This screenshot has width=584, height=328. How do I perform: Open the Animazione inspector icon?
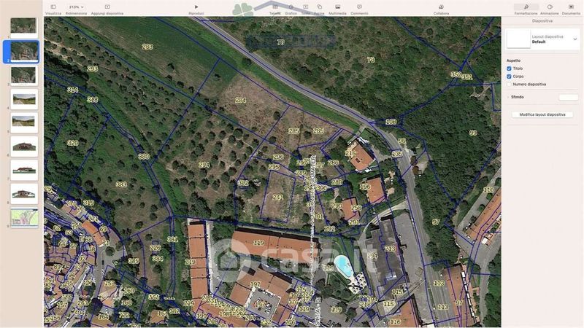(550, 7)
